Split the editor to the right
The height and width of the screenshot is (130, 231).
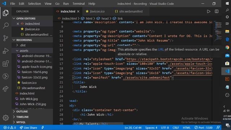(x=217, y=11)
